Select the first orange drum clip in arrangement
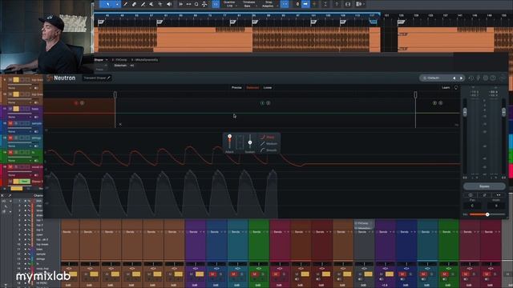The width and height of the screenshot is (513, 288). pyautogui.click(x=127, y=39)
